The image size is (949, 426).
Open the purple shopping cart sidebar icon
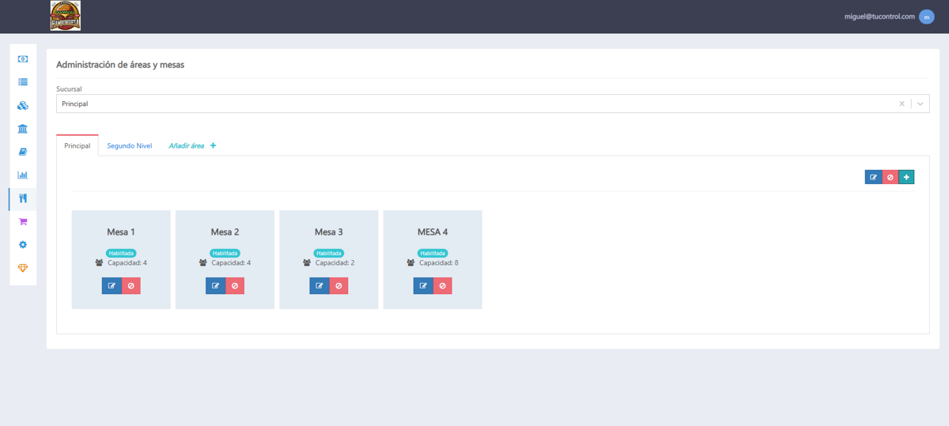coord(23,222)
